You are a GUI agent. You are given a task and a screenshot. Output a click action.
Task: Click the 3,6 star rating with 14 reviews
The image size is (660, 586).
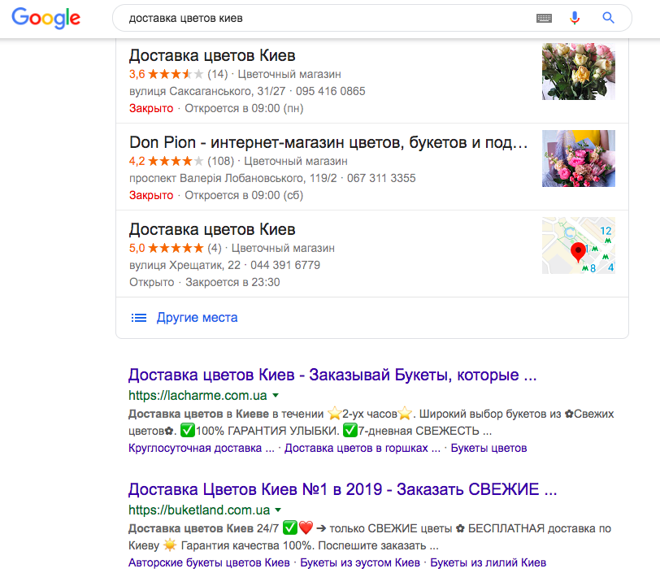click(x=179, y=74)
